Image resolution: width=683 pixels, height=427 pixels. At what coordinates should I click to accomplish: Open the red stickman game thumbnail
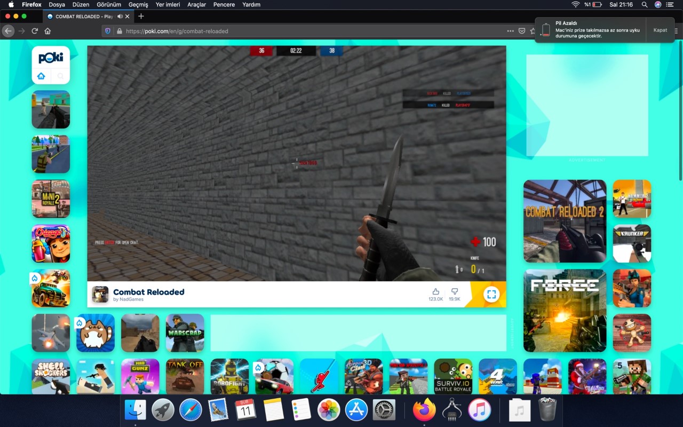(319, 377)
